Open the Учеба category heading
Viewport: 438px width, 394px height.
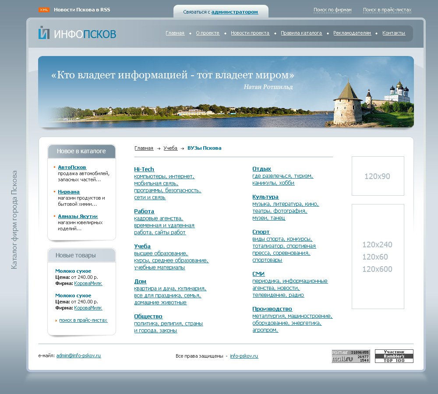pyautogui.click(x=142, y=246)
